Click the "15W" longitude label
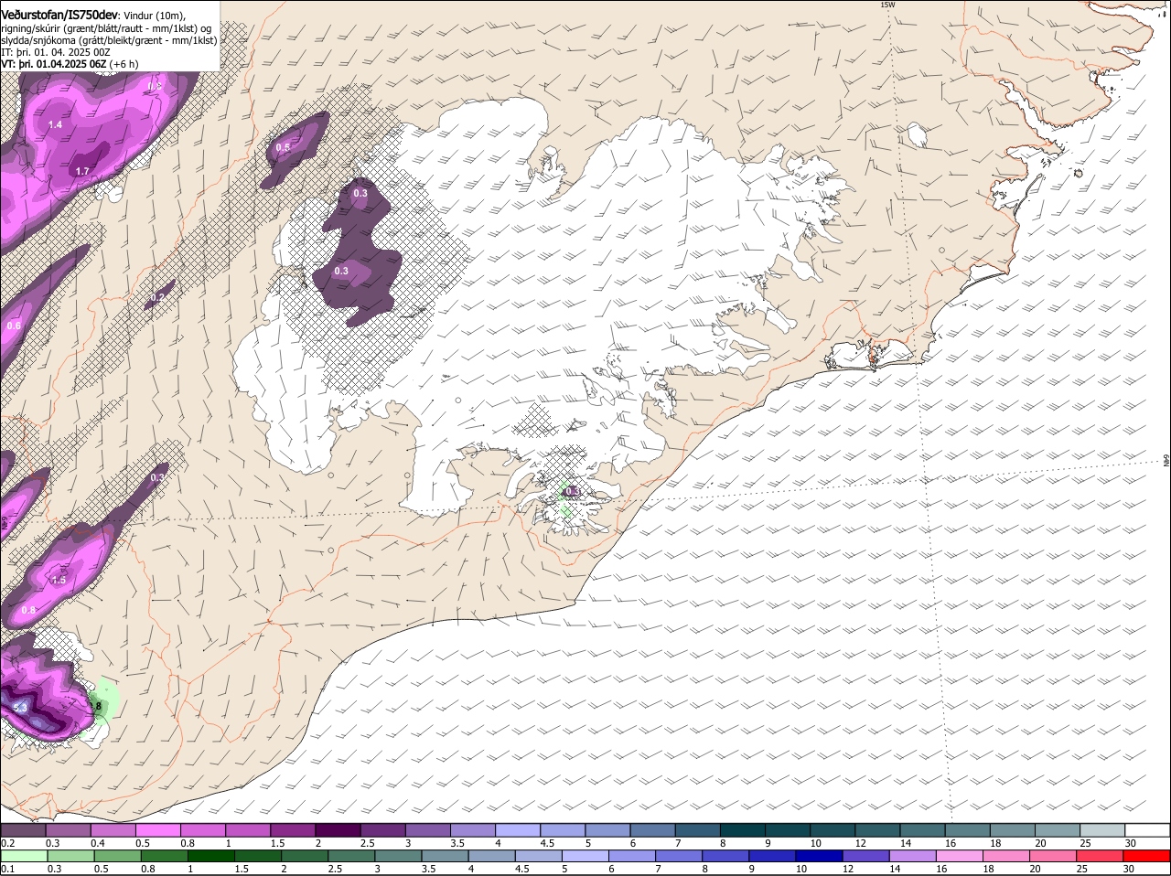This screenshot has width=1171, height=876. coord(886,5)
